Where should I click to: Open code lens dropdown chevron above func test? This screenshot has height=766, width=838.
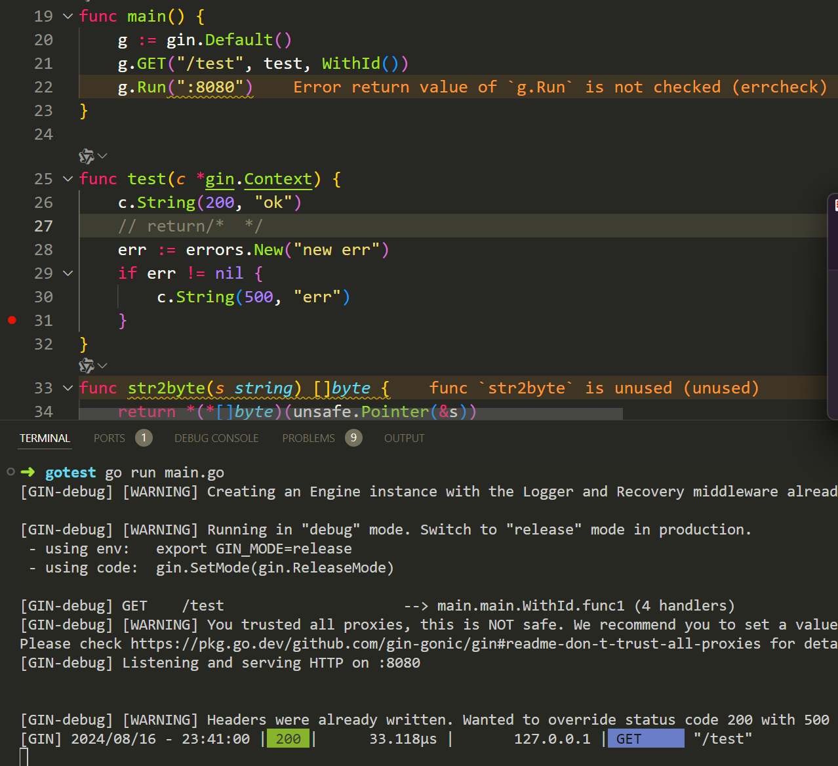tap(102, 156)
